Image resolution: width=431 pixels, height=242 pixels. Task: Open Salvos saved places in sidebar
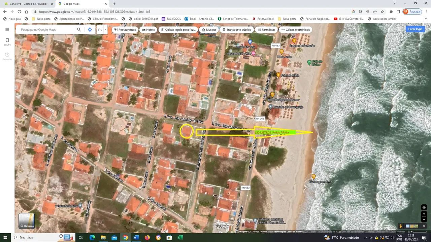coord(7,42)
